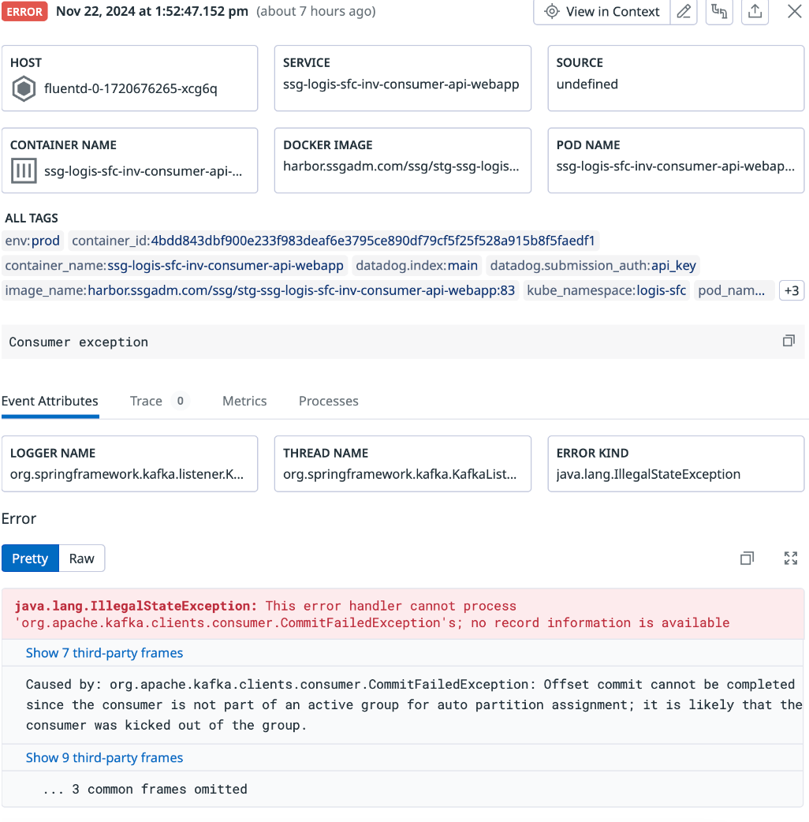Open the SERVICE card
The width and height of the screenshot is (809, 822).
click(x=402, y=78)
